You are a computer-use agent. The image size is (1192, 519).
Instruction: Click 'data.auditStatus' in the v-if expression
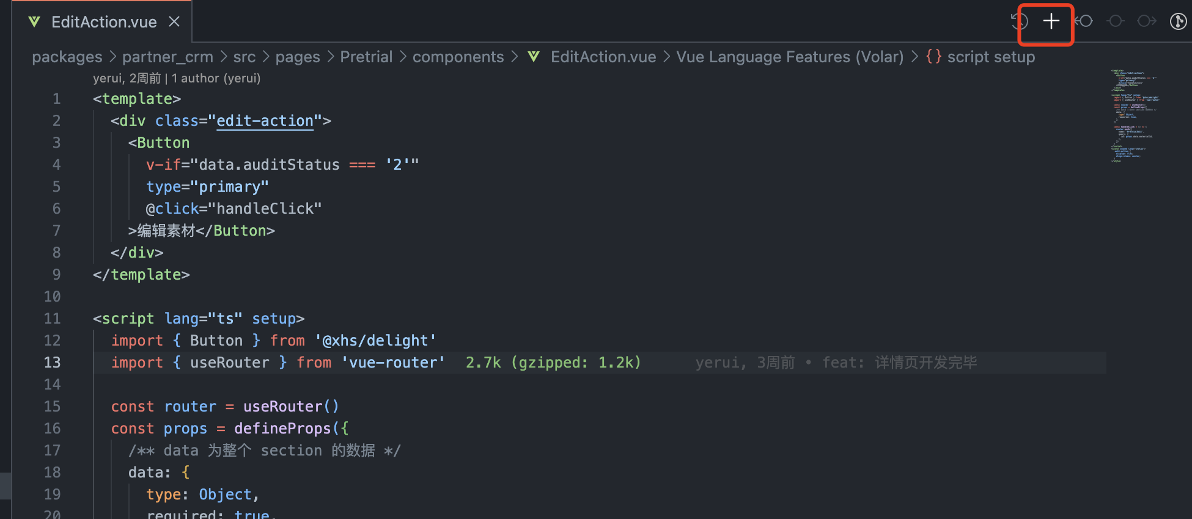270,165
